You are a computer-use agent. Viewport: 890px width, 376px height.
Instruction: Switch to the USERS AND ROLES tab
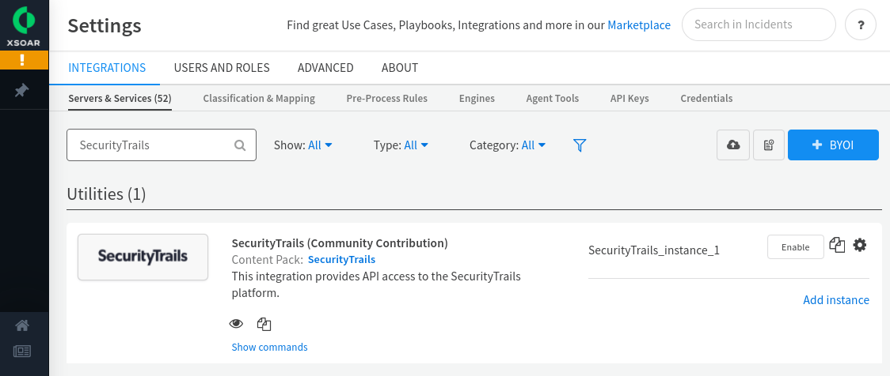222,68
